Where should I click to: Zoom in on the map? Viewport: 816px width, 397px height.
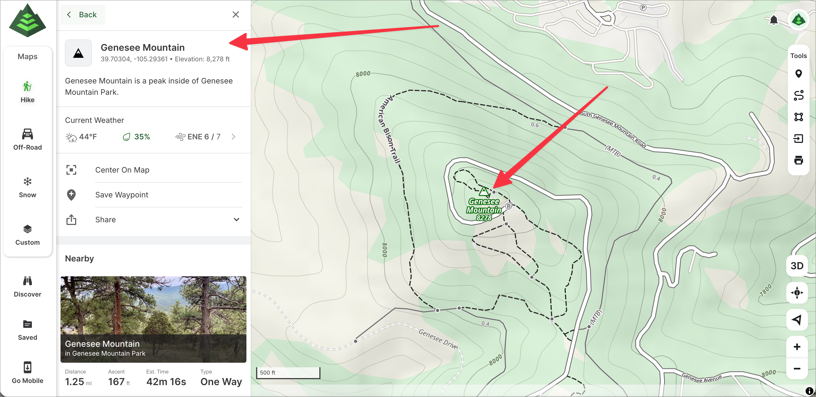[x=797, y=347]
